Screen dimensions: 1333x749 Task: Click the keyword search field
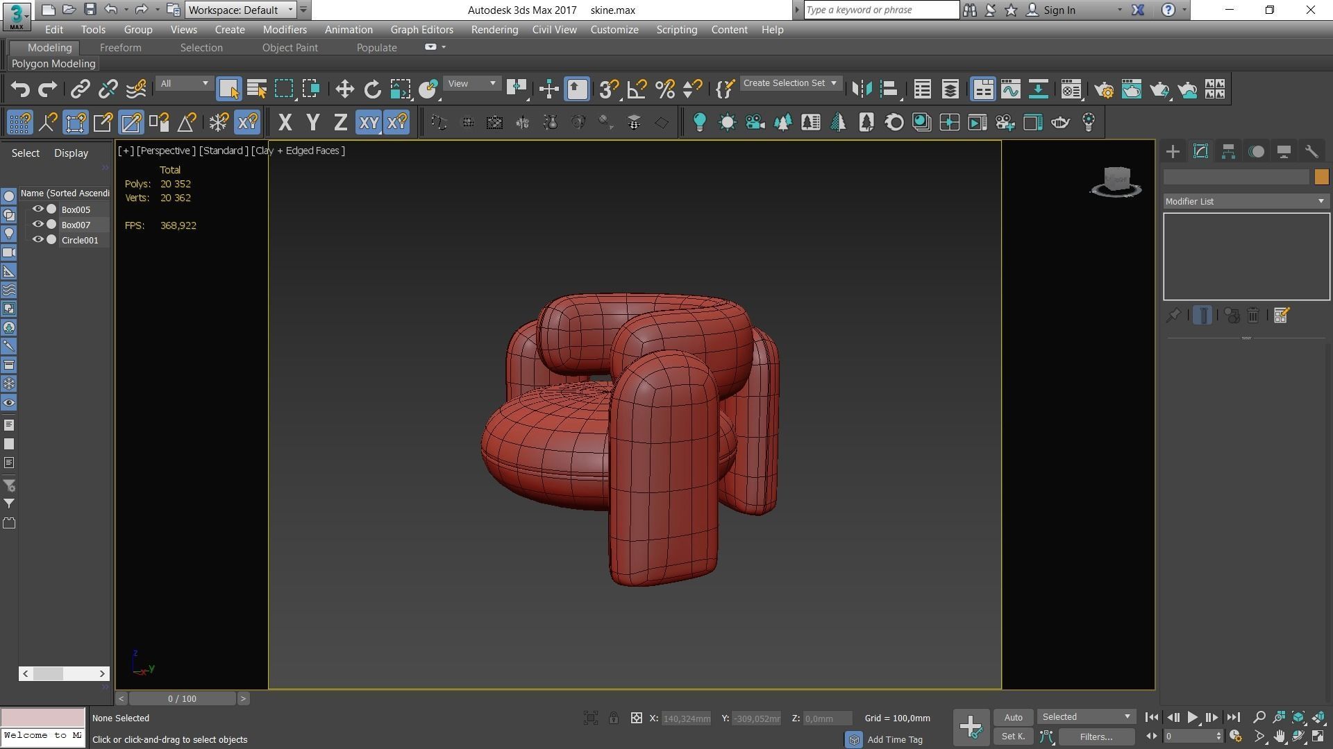click(881, 10)
